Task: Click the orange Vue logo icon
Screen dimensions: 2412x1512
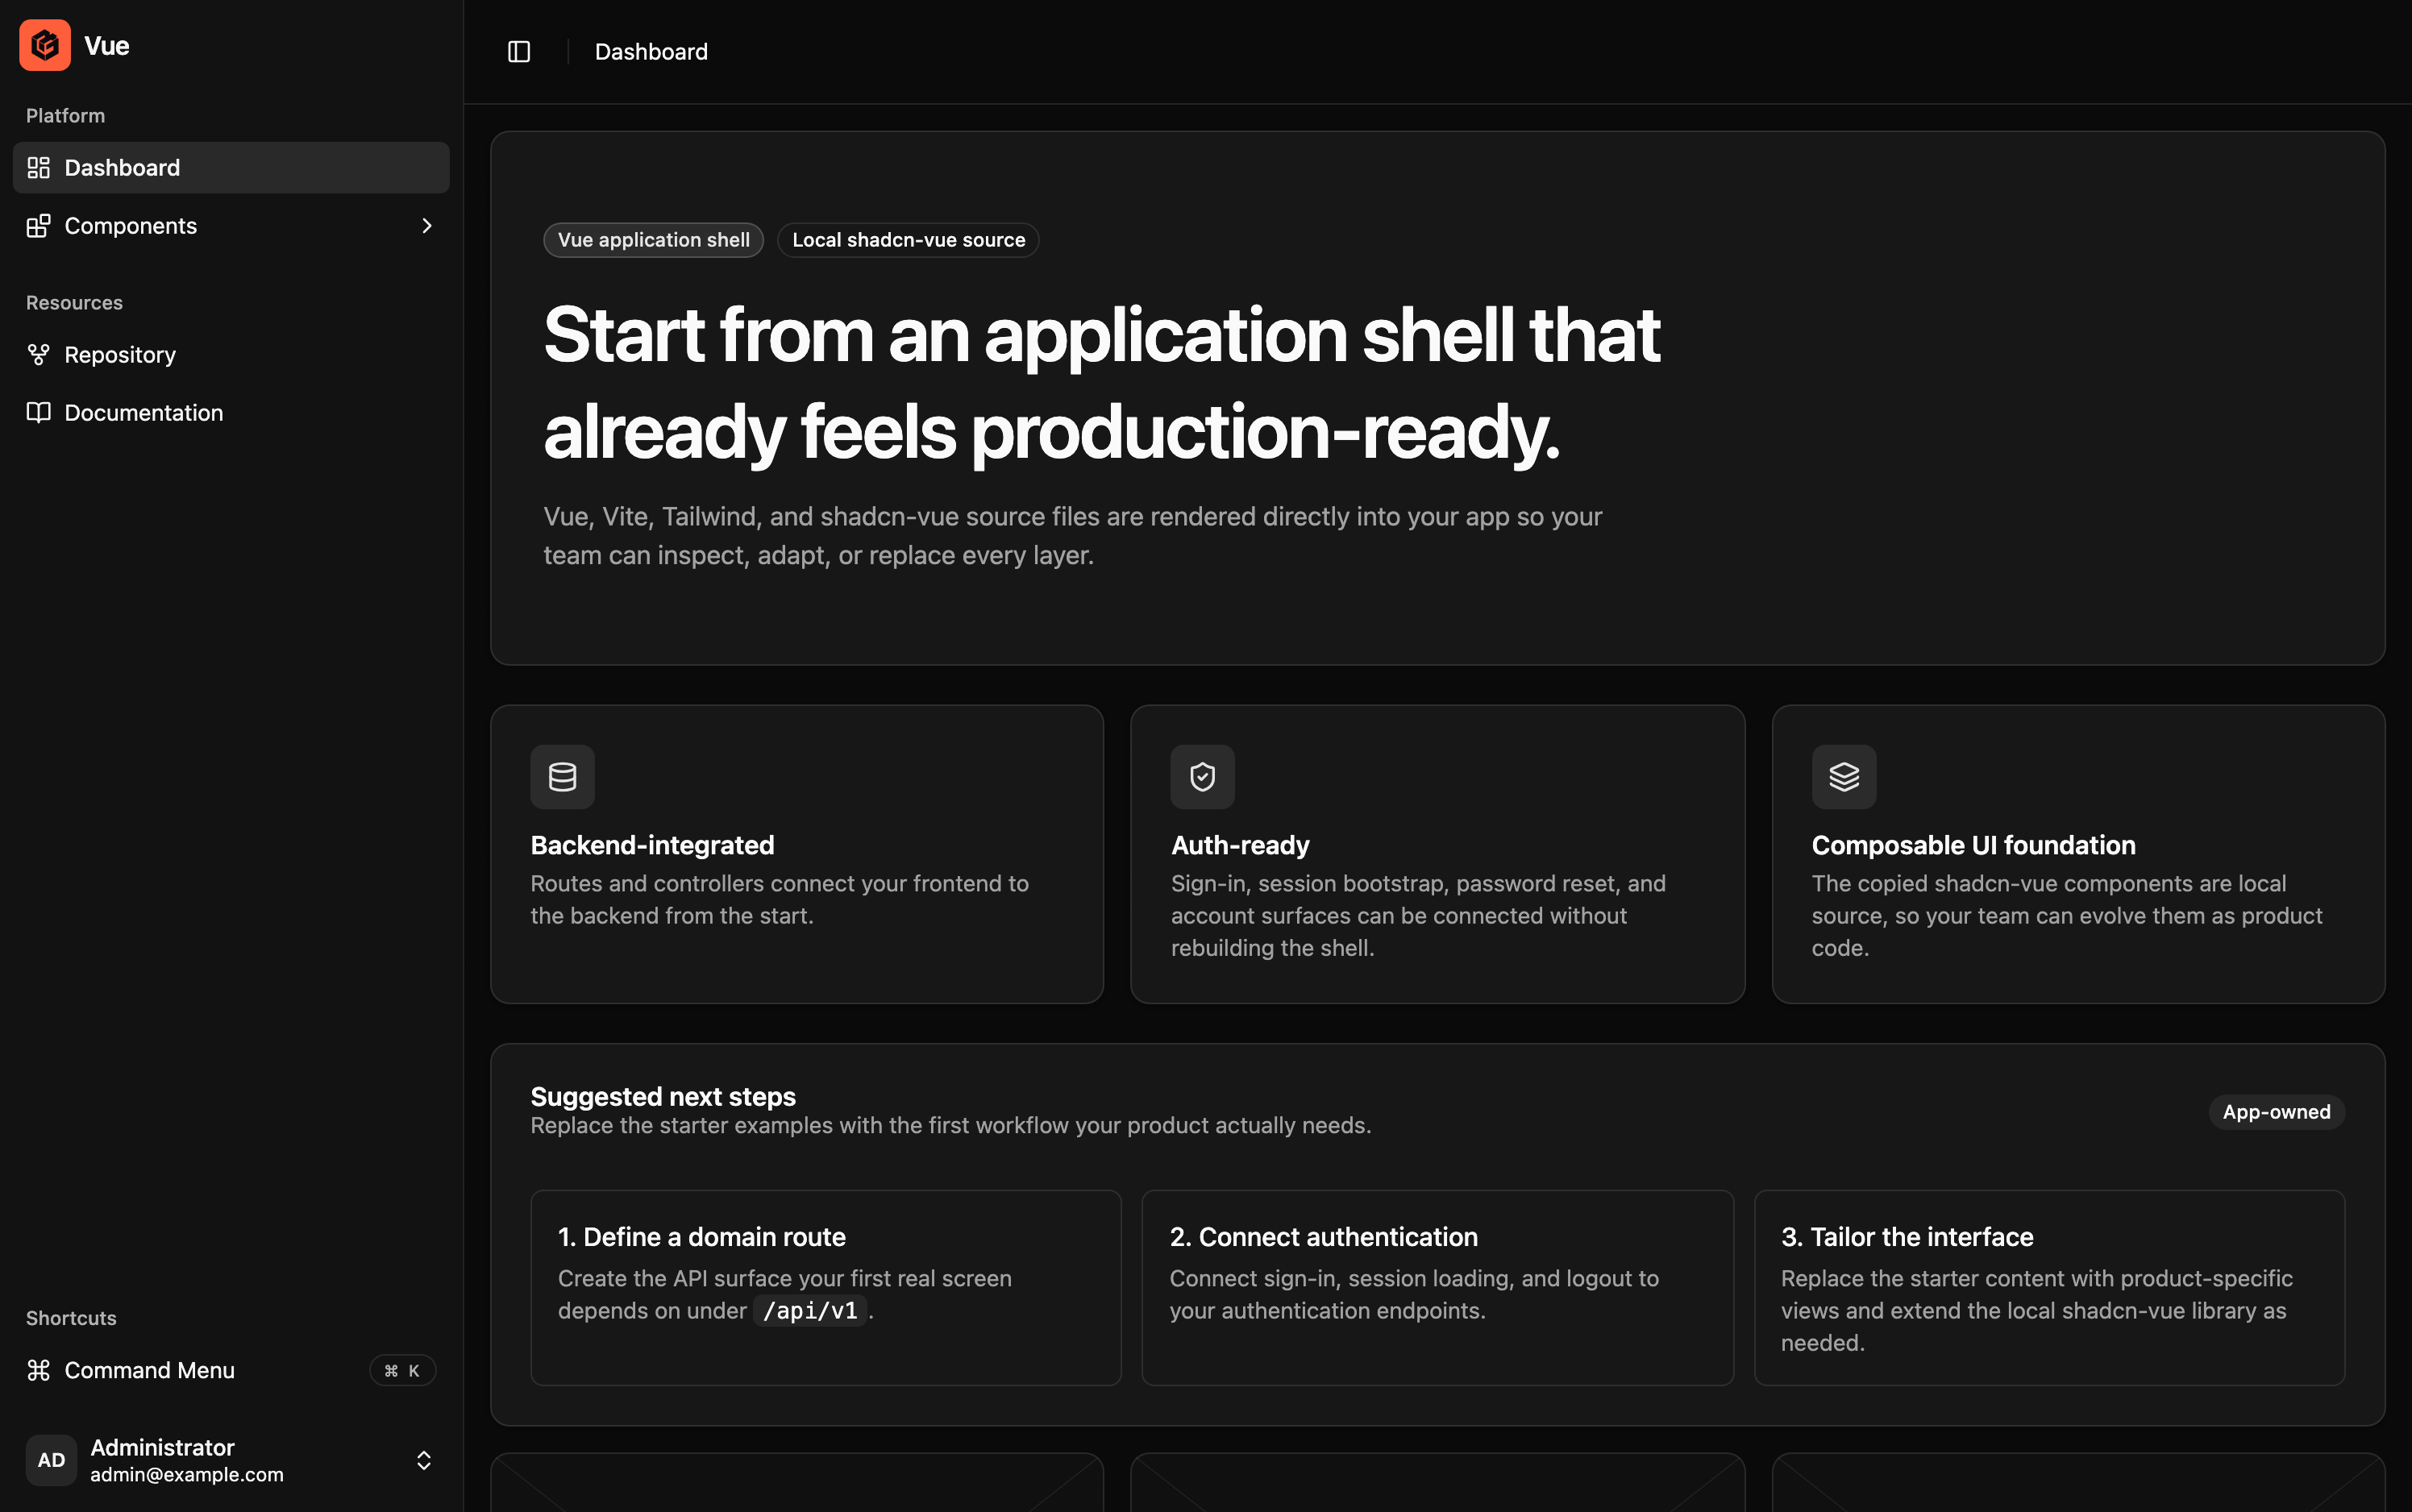Action: [x=45, y=45]
